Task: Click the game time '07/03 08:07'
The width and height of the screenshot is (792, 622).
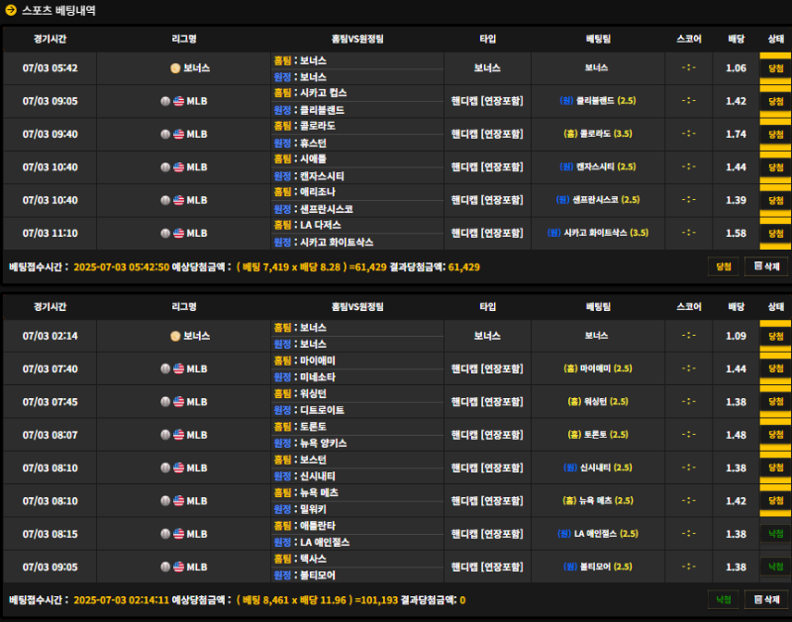Action: 50,435
